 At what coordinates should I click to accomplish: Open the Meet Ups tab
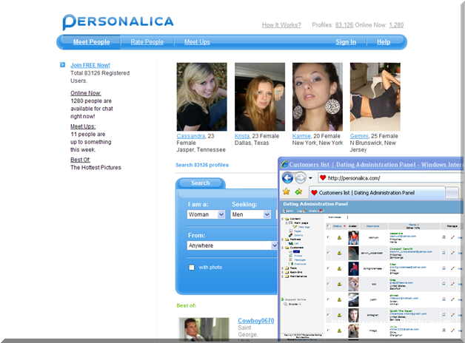197,41
